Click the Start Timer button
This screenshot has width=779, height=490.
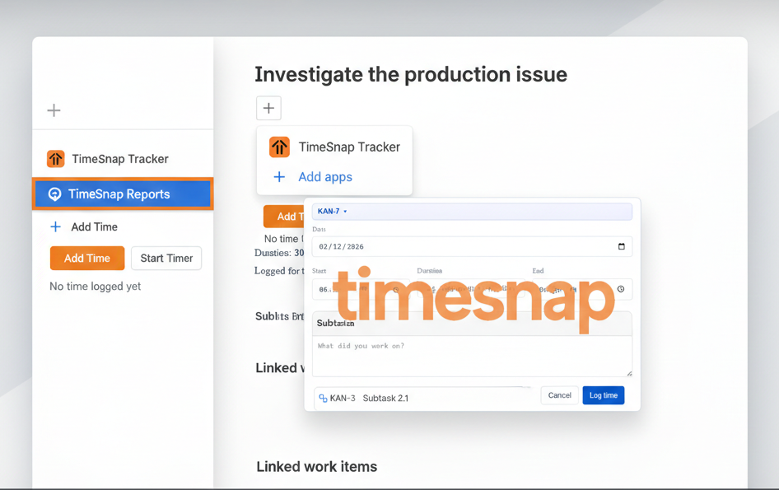click(166, 258)
